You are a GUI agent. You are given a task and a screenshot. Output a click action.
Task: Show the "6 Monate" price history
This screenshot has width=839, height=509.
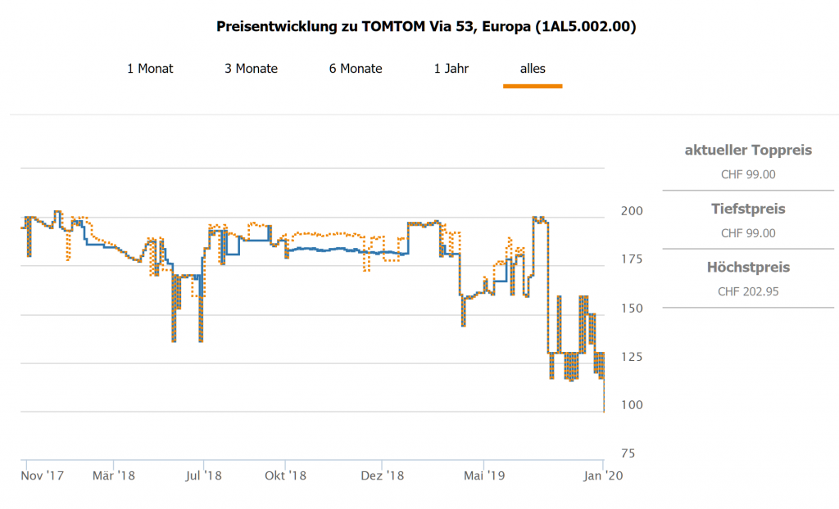356,69
